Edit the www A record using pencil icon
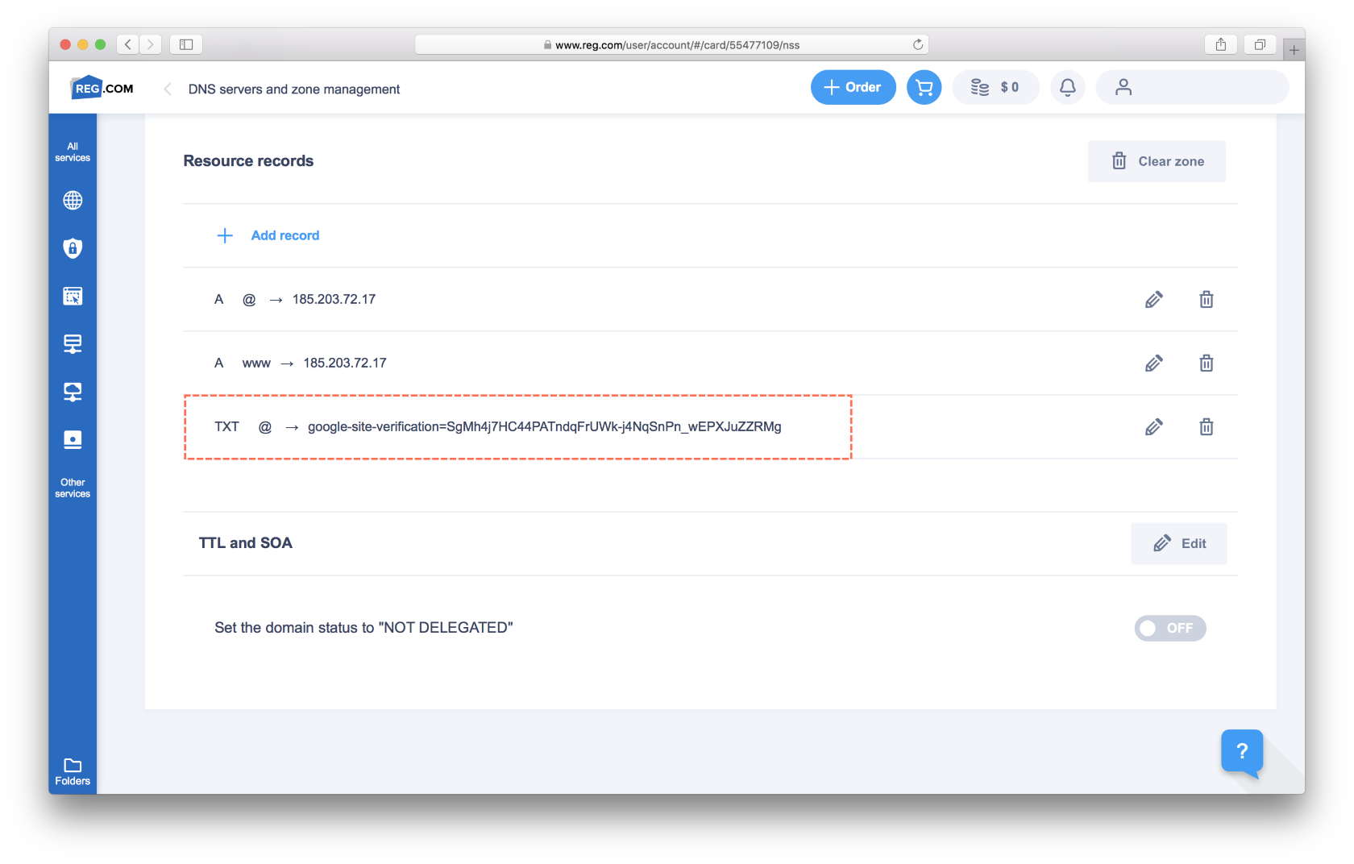The image size is (1354, 864). (x=1153, y=363)
